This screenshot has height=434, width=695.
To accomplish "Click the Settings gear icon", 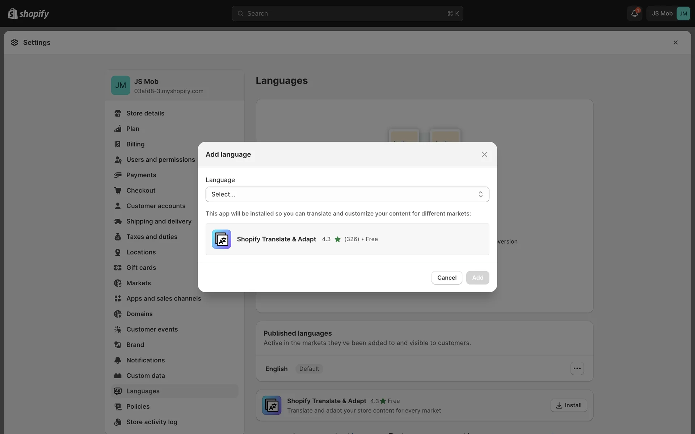I will [x=14, y=43].
